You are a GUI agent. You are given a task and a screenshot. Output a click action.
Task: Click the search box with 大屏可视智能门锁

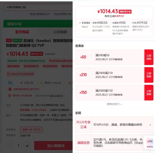pyautogui.click(x=38, y=7)
